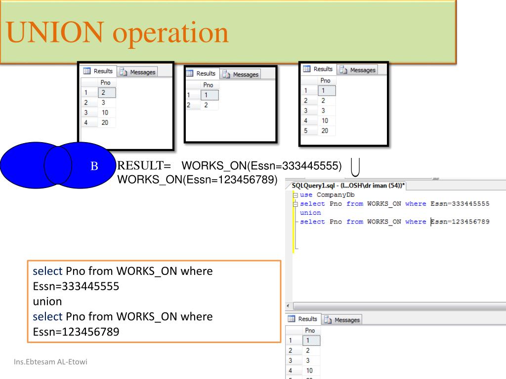
Task: Open the Results tab in bottom query pane
Action: coord(303,319)
